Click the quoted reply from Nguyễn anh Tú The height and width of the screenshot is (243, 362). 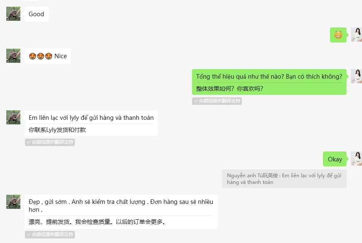tap(284, 179)
